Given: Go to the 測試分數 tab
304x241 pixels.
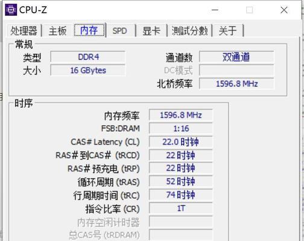Looking at the screenshot, I should click(x=189, y=31).
